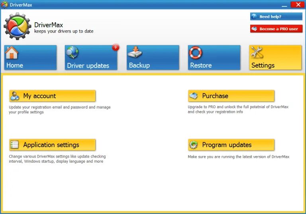Open the Backup tab

[x=153, y=58]
